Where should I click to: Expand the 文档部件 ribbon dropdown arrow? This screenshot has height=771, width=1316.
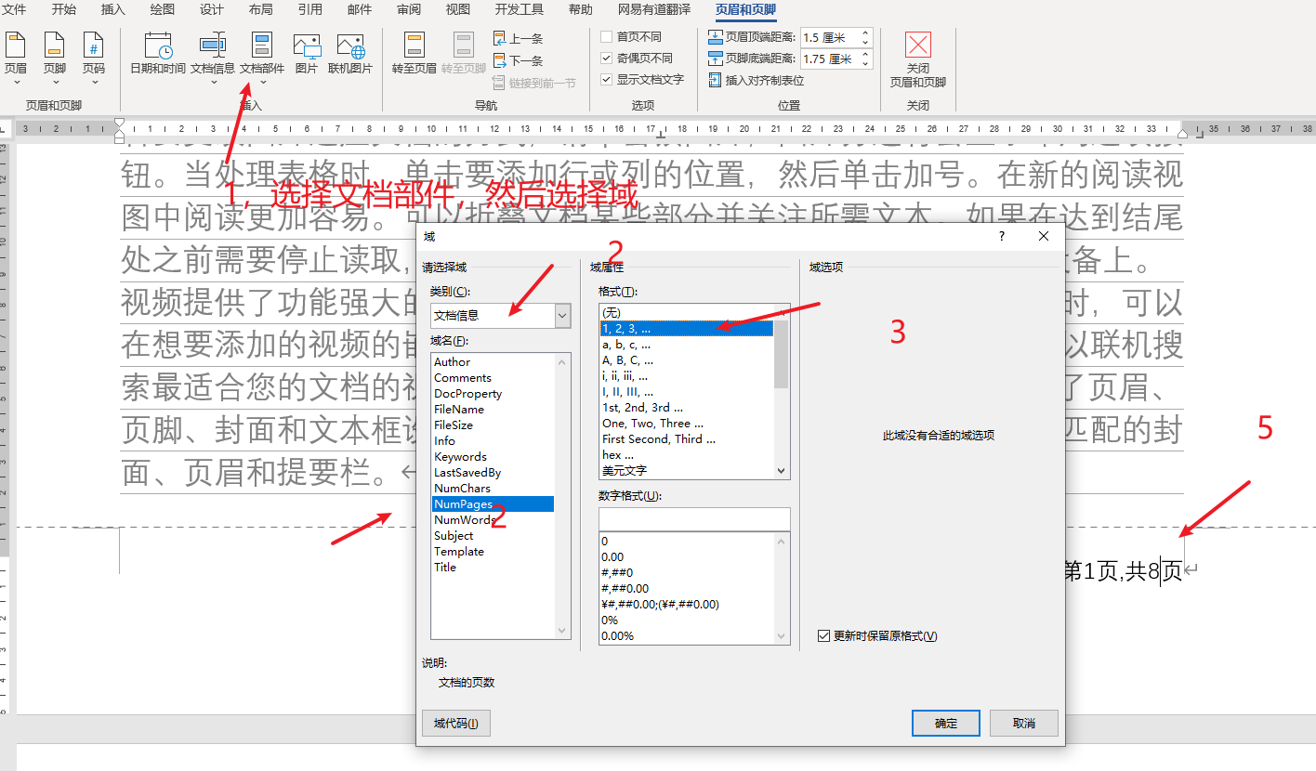coord(263,83)
